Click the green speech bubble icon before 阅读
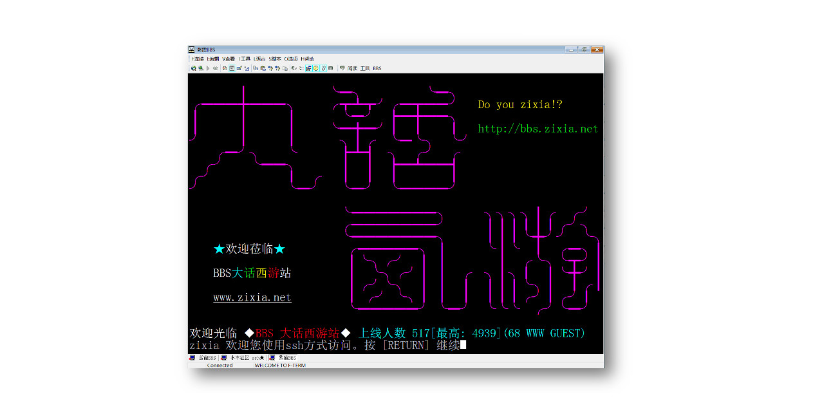 tap(342, 68)
